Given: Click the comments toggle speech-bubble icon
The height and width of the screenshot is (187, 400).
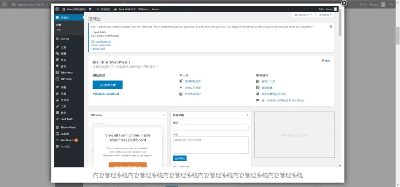Looking at the screenshot, I should (x=258, y=94).
